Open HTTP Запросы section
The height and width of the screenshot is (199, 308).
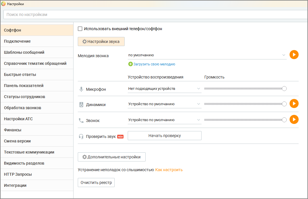pos(37,174)
